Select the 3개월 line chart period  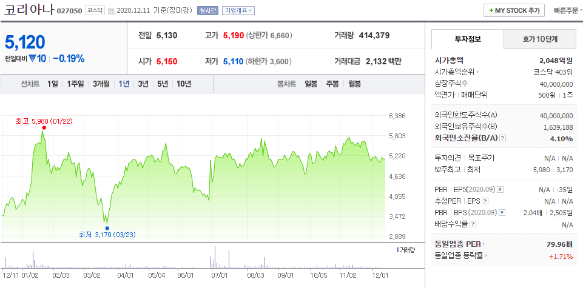click(101, 84)
